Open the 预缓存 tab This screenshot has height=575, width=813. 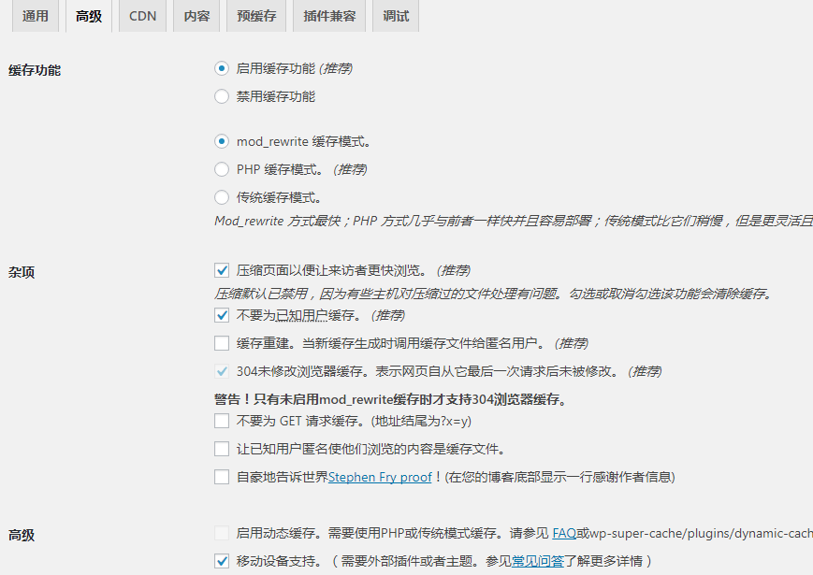[255, 16]
